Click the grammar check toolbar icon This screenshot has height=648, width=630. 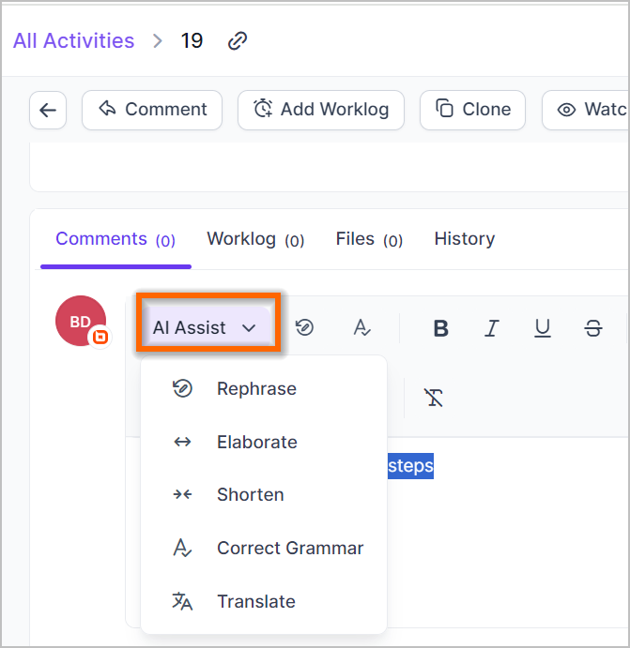[362, 327]
